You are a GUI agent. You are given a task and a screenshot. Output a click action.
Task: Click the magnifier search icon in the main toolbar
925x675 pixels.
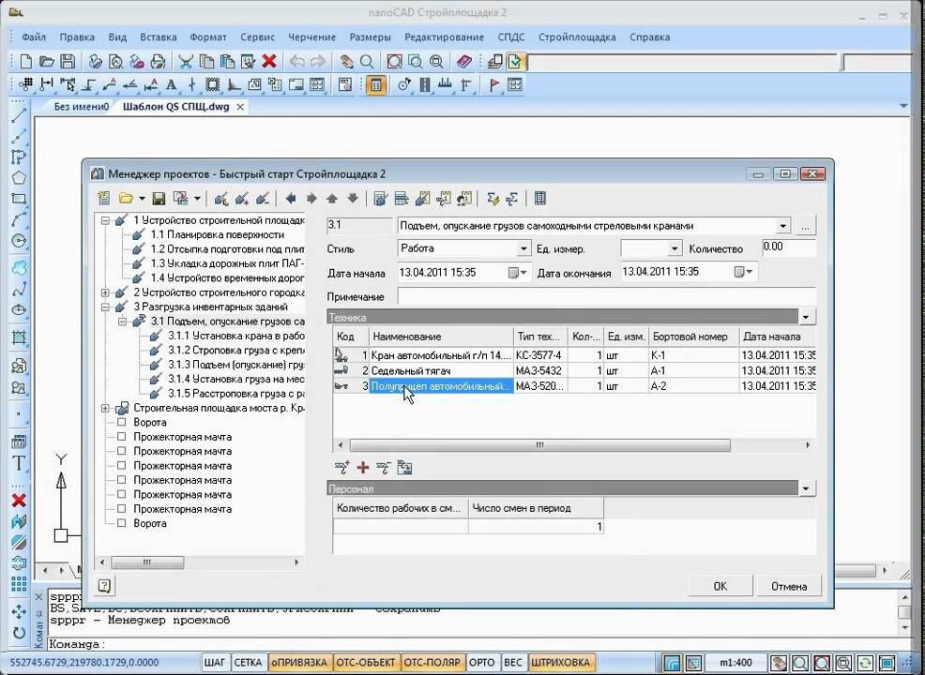(x=367, y=62)
